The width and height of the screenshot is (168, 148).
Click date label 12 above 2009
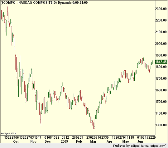tap(67, 137)
